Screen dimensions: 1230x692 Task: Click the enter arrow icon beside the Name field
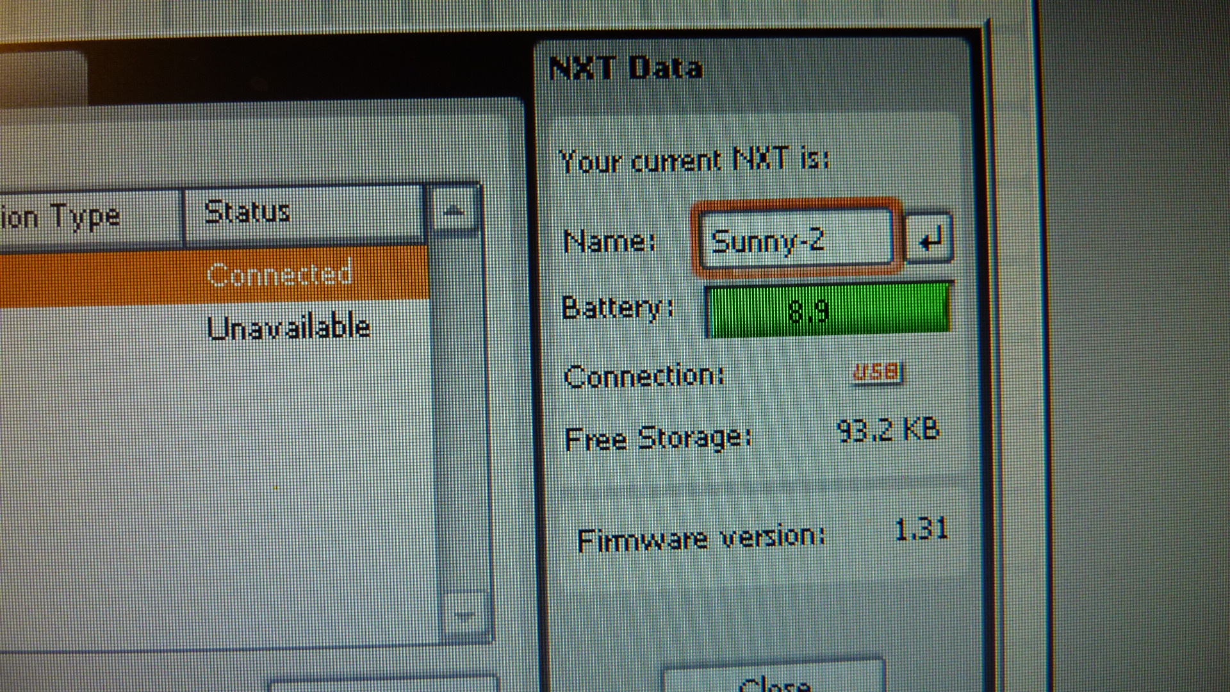tap(929, 240)
